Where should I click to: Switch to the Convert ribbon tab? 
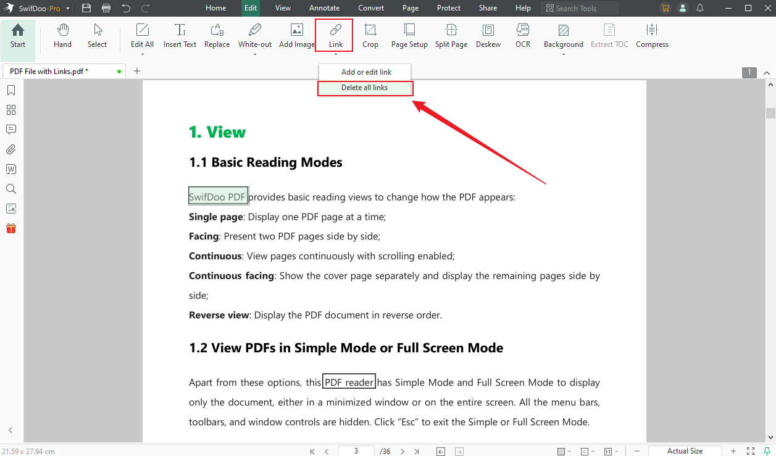(371, 8)
